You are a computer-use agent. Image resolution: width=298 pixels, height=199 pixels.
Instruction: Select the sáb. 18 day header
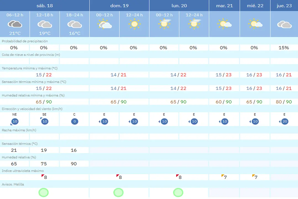pyautogui.click(x=45, y=6)
